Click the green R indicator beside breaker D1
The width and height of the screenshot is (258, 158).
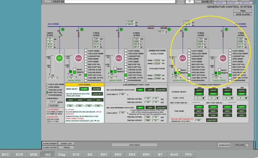coord(226,29)
